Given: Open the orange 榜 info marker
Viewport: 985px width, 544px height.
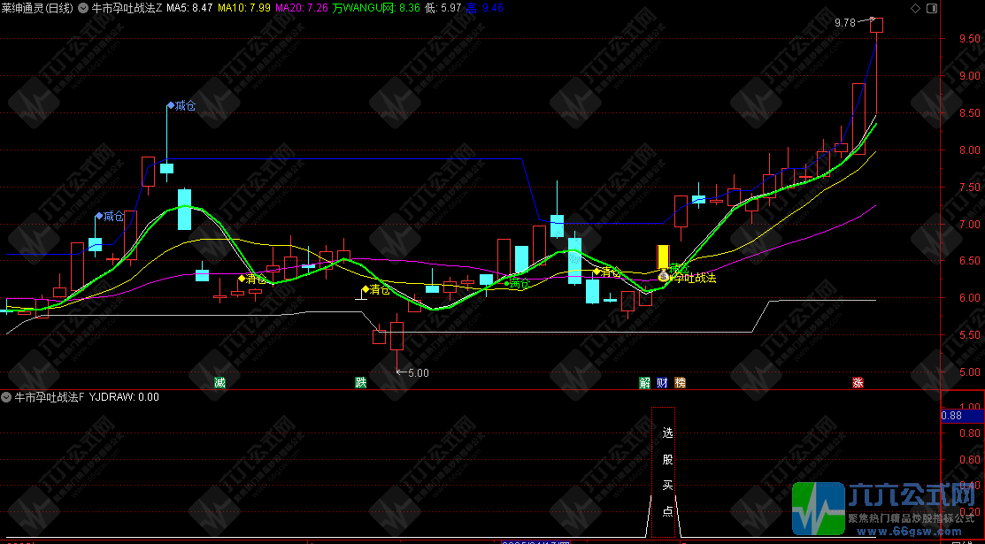Looking at the screenshot, I should click(x=680, y=383).
